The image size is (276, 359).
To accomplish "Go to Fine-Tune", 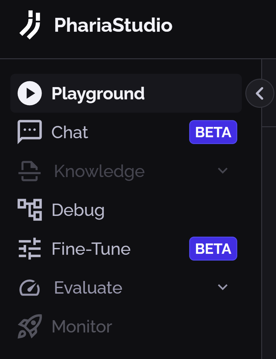I will coord(91,249).
